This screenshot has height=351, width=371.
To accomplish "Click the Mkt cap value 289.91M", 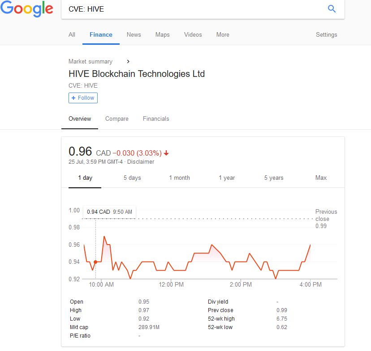I will [149, 327].
